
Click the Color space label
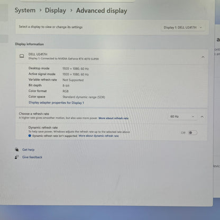click(37, 97)
